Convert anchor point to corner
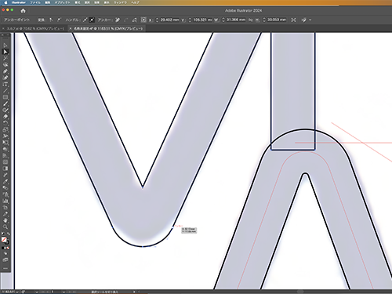392x294 pixels. [x=51, y=20]
